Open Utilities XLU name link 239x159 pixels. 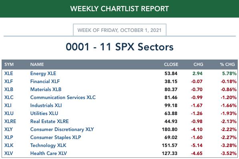coord(44,113)
